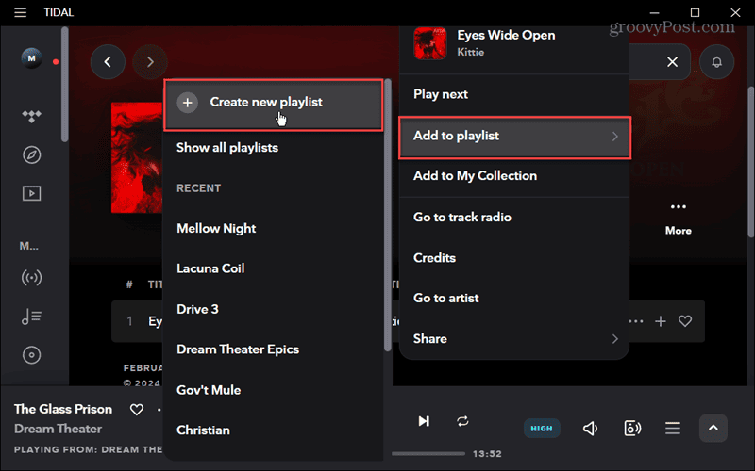Open the notifications bell
755x471 pixels.
717,61
